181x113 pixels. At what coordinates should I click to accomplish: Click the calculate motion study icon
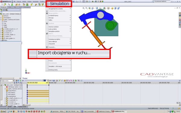click(x=16, y=80)
